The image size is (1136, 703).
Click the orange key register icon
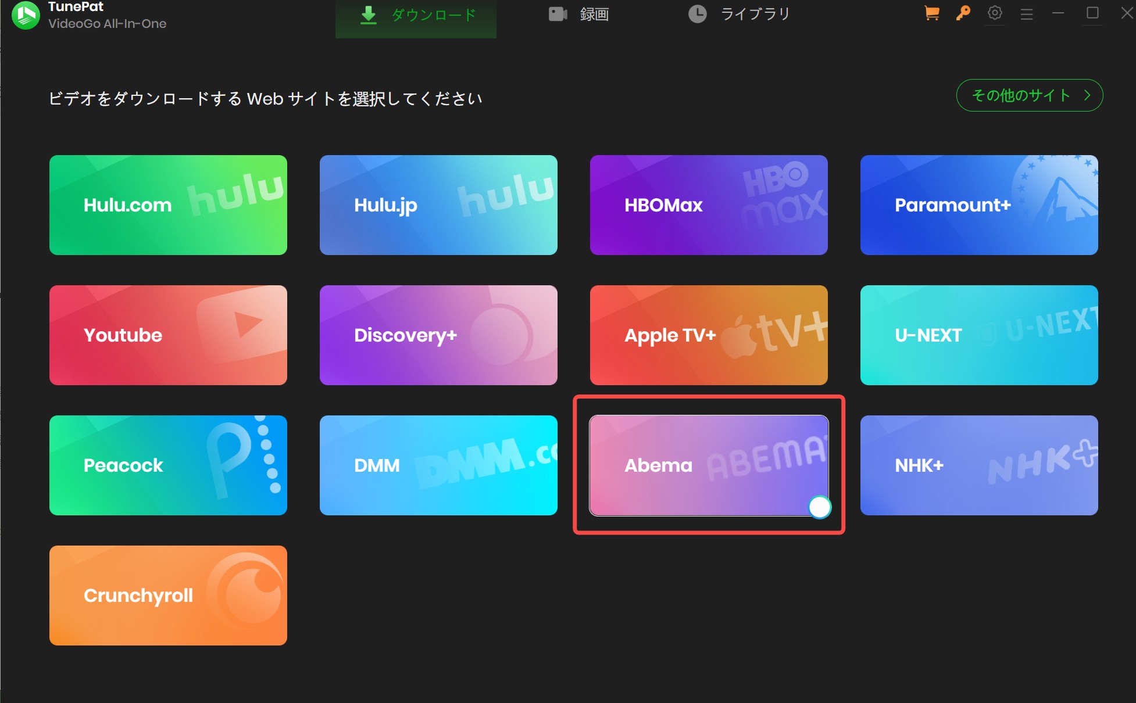[963, 13]
